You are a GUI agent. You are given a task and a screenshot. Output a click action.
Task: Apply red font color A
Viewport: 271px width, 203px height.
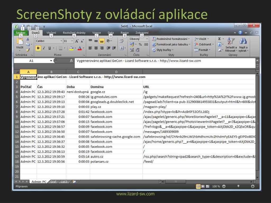pyautogui.click(x=80, y=48)
